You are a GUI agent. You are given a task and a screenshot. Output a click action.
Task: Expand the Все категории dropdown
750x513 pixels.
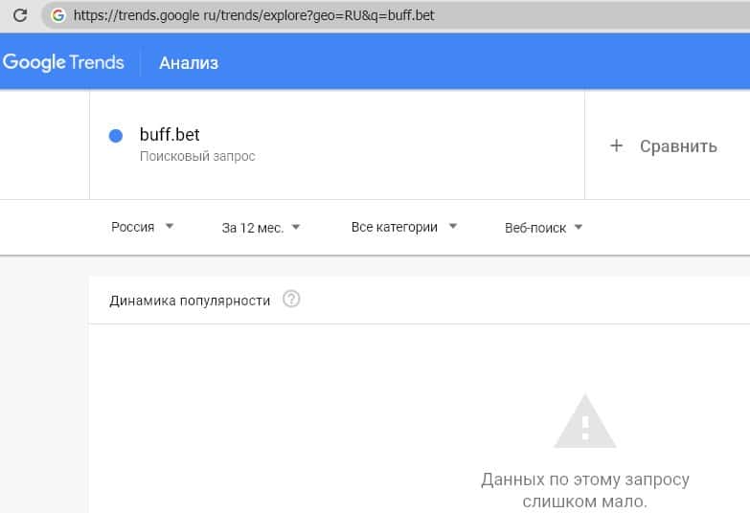403,228
